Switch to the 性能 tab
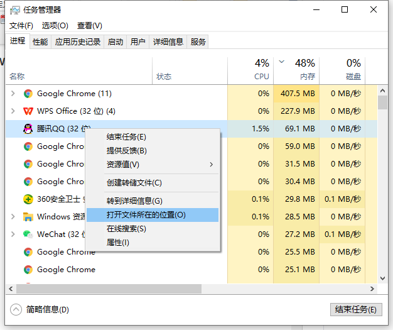The image size is (393, 330). pyautogui.click(x=40, y=42)
